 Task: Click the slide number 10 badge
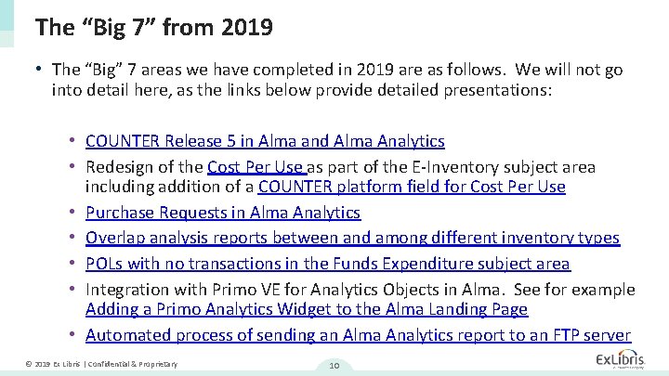coord(334,366)
